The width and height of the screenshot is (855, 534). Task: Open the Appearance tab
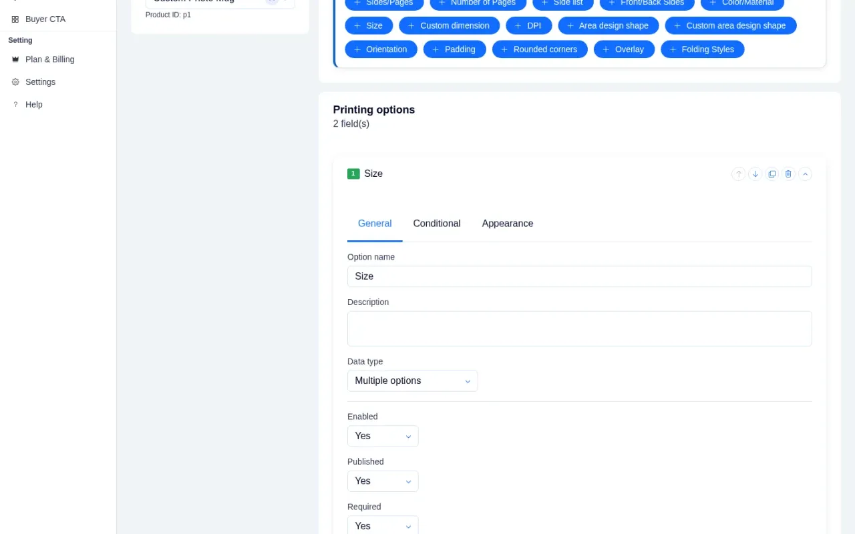508,224
